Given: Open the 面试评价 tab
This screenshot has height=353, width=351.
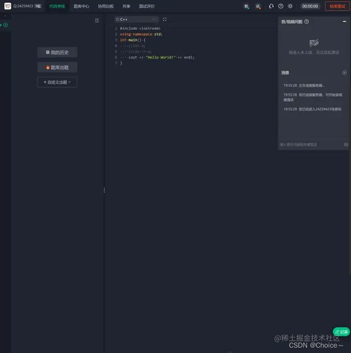Looking at the screenshot, I should point(147,6).
